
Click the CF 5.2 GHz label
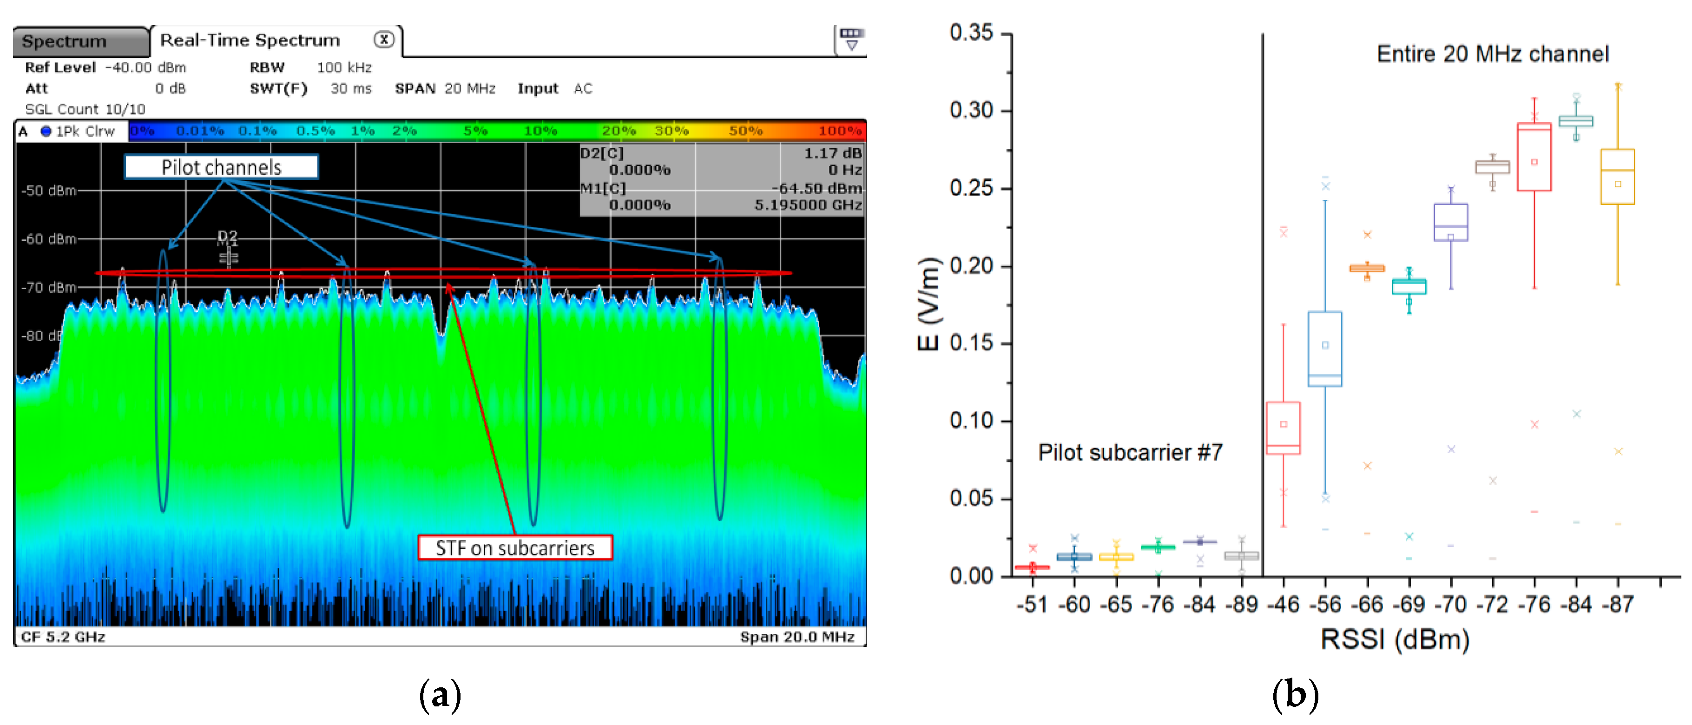pyautogui.click(x=63, y=636)
